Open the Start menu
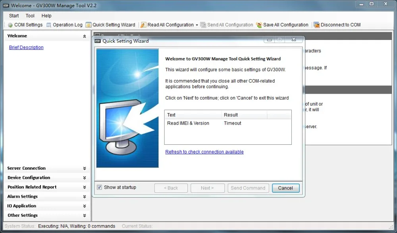Screen dimensions: 397x233 point(13,15)
